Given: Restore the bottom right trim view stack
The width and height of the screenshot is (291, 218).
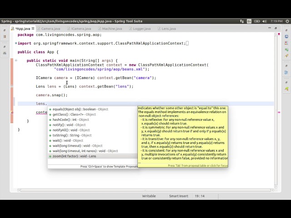Looking at the screenshot, I should [x=286, y=82].
